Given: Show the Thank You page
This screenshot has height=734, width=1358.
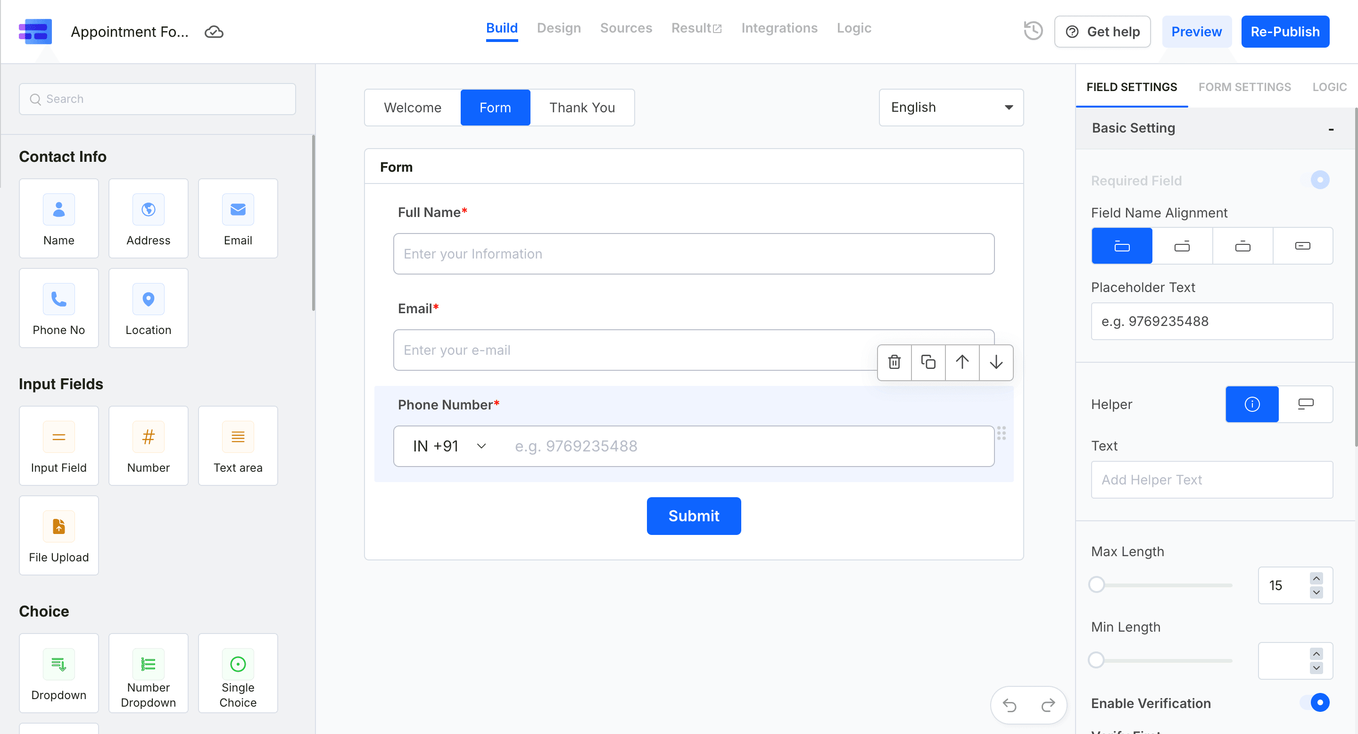Looking at the screenshot, I should tap(582, 108).
